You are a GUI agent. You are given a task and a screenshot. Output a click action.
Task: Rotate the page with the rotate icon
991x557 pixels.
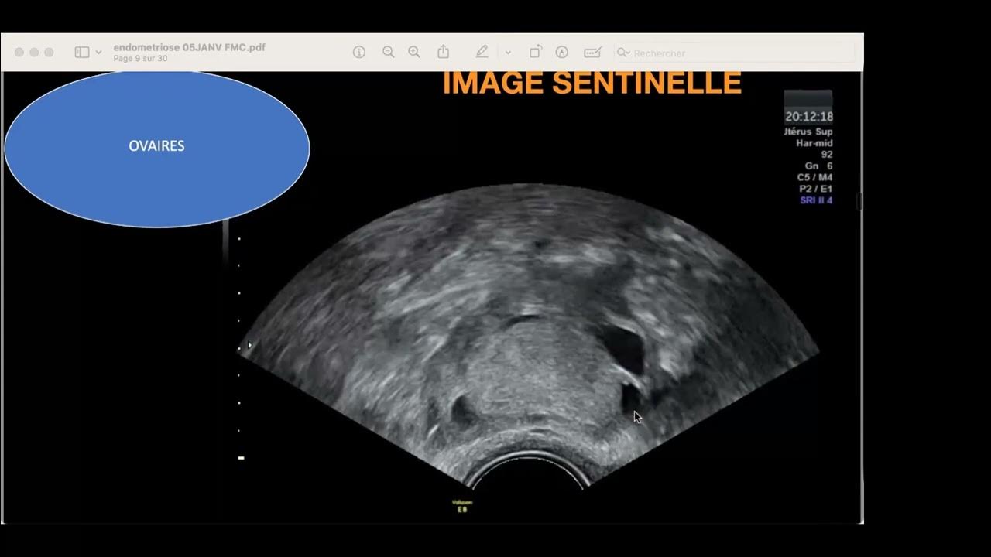point(535,53)
